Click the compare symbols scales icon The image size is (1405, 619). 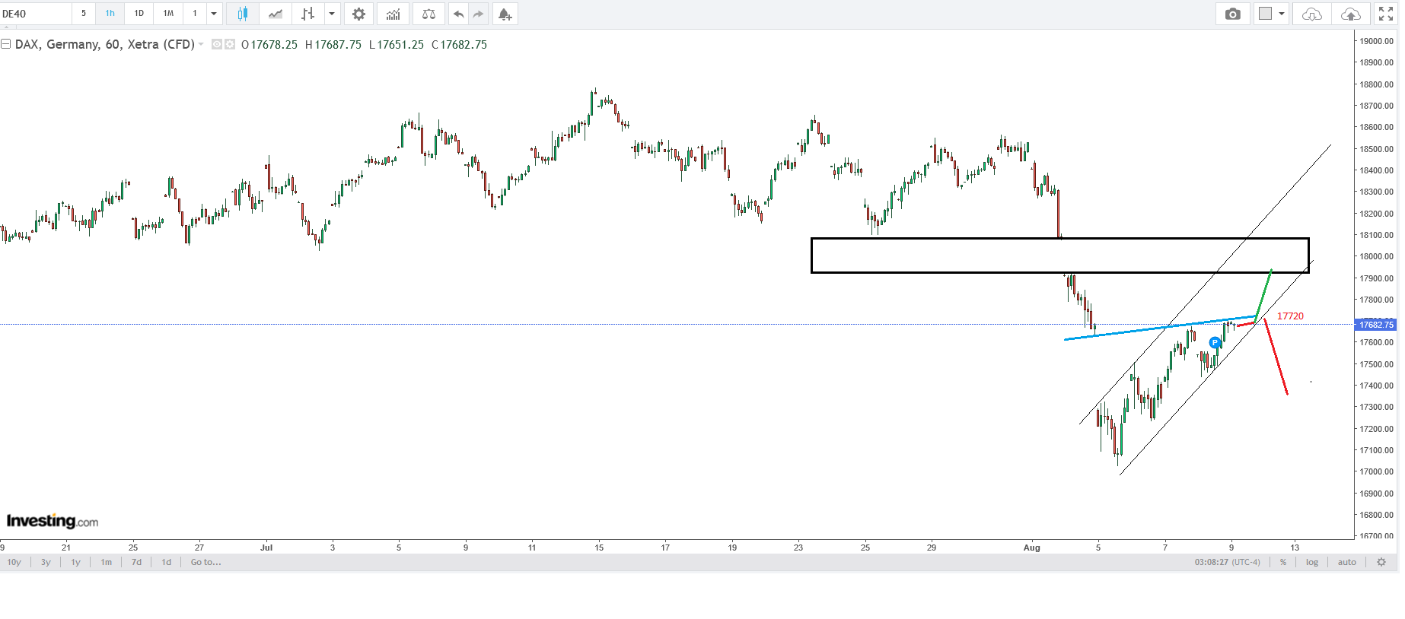tap(429, 14)
